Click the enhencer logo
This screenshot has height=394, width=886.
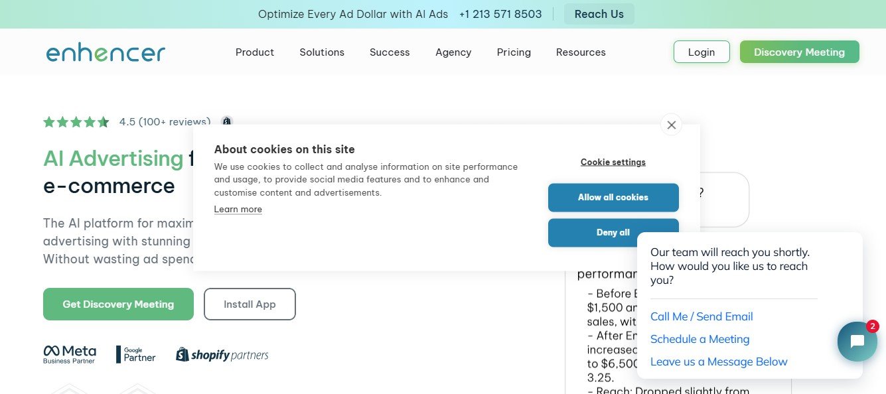tap(106, 52)
